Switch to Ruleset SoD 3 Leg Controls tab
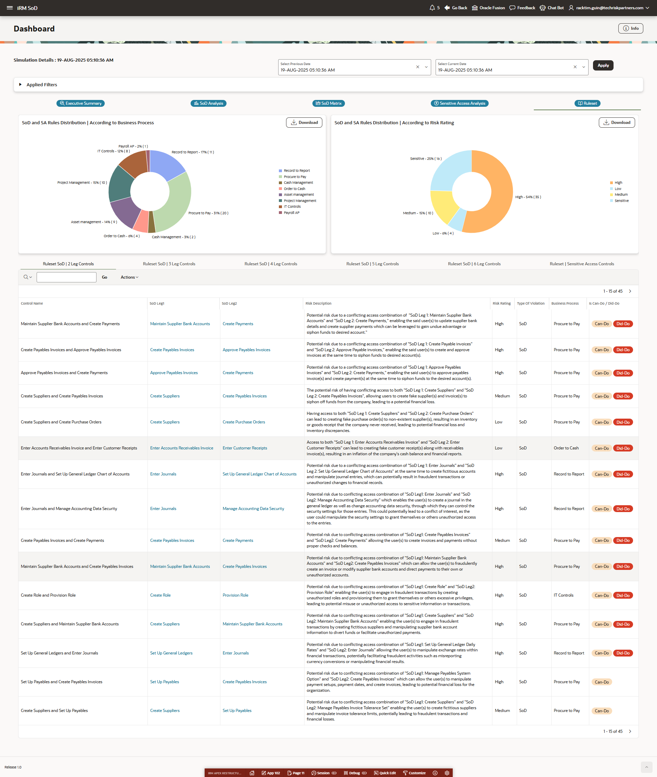The height and width of the screenshot is (777, 657). pos(169,264)
